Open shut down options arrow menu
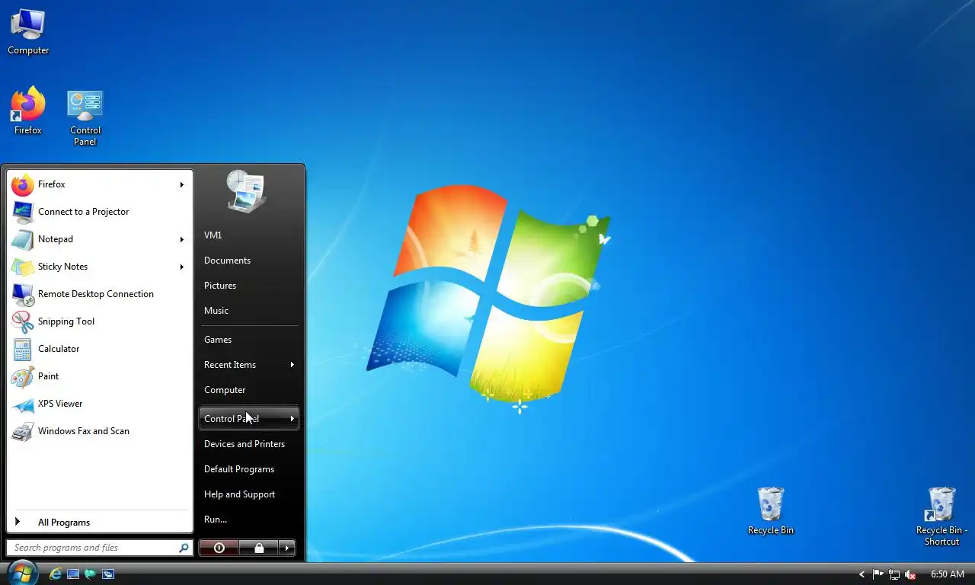Image resolution: width=975 pixels, height=585 pixels. pos(286,548)
